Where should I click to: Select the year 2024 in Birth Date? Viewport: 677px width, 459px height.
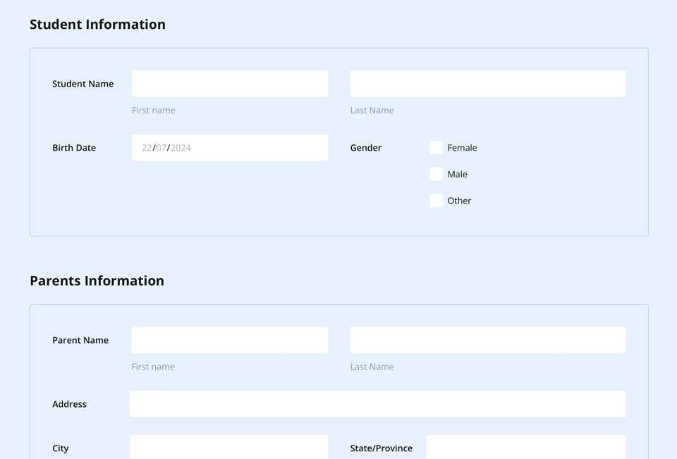tap(181, 148)
